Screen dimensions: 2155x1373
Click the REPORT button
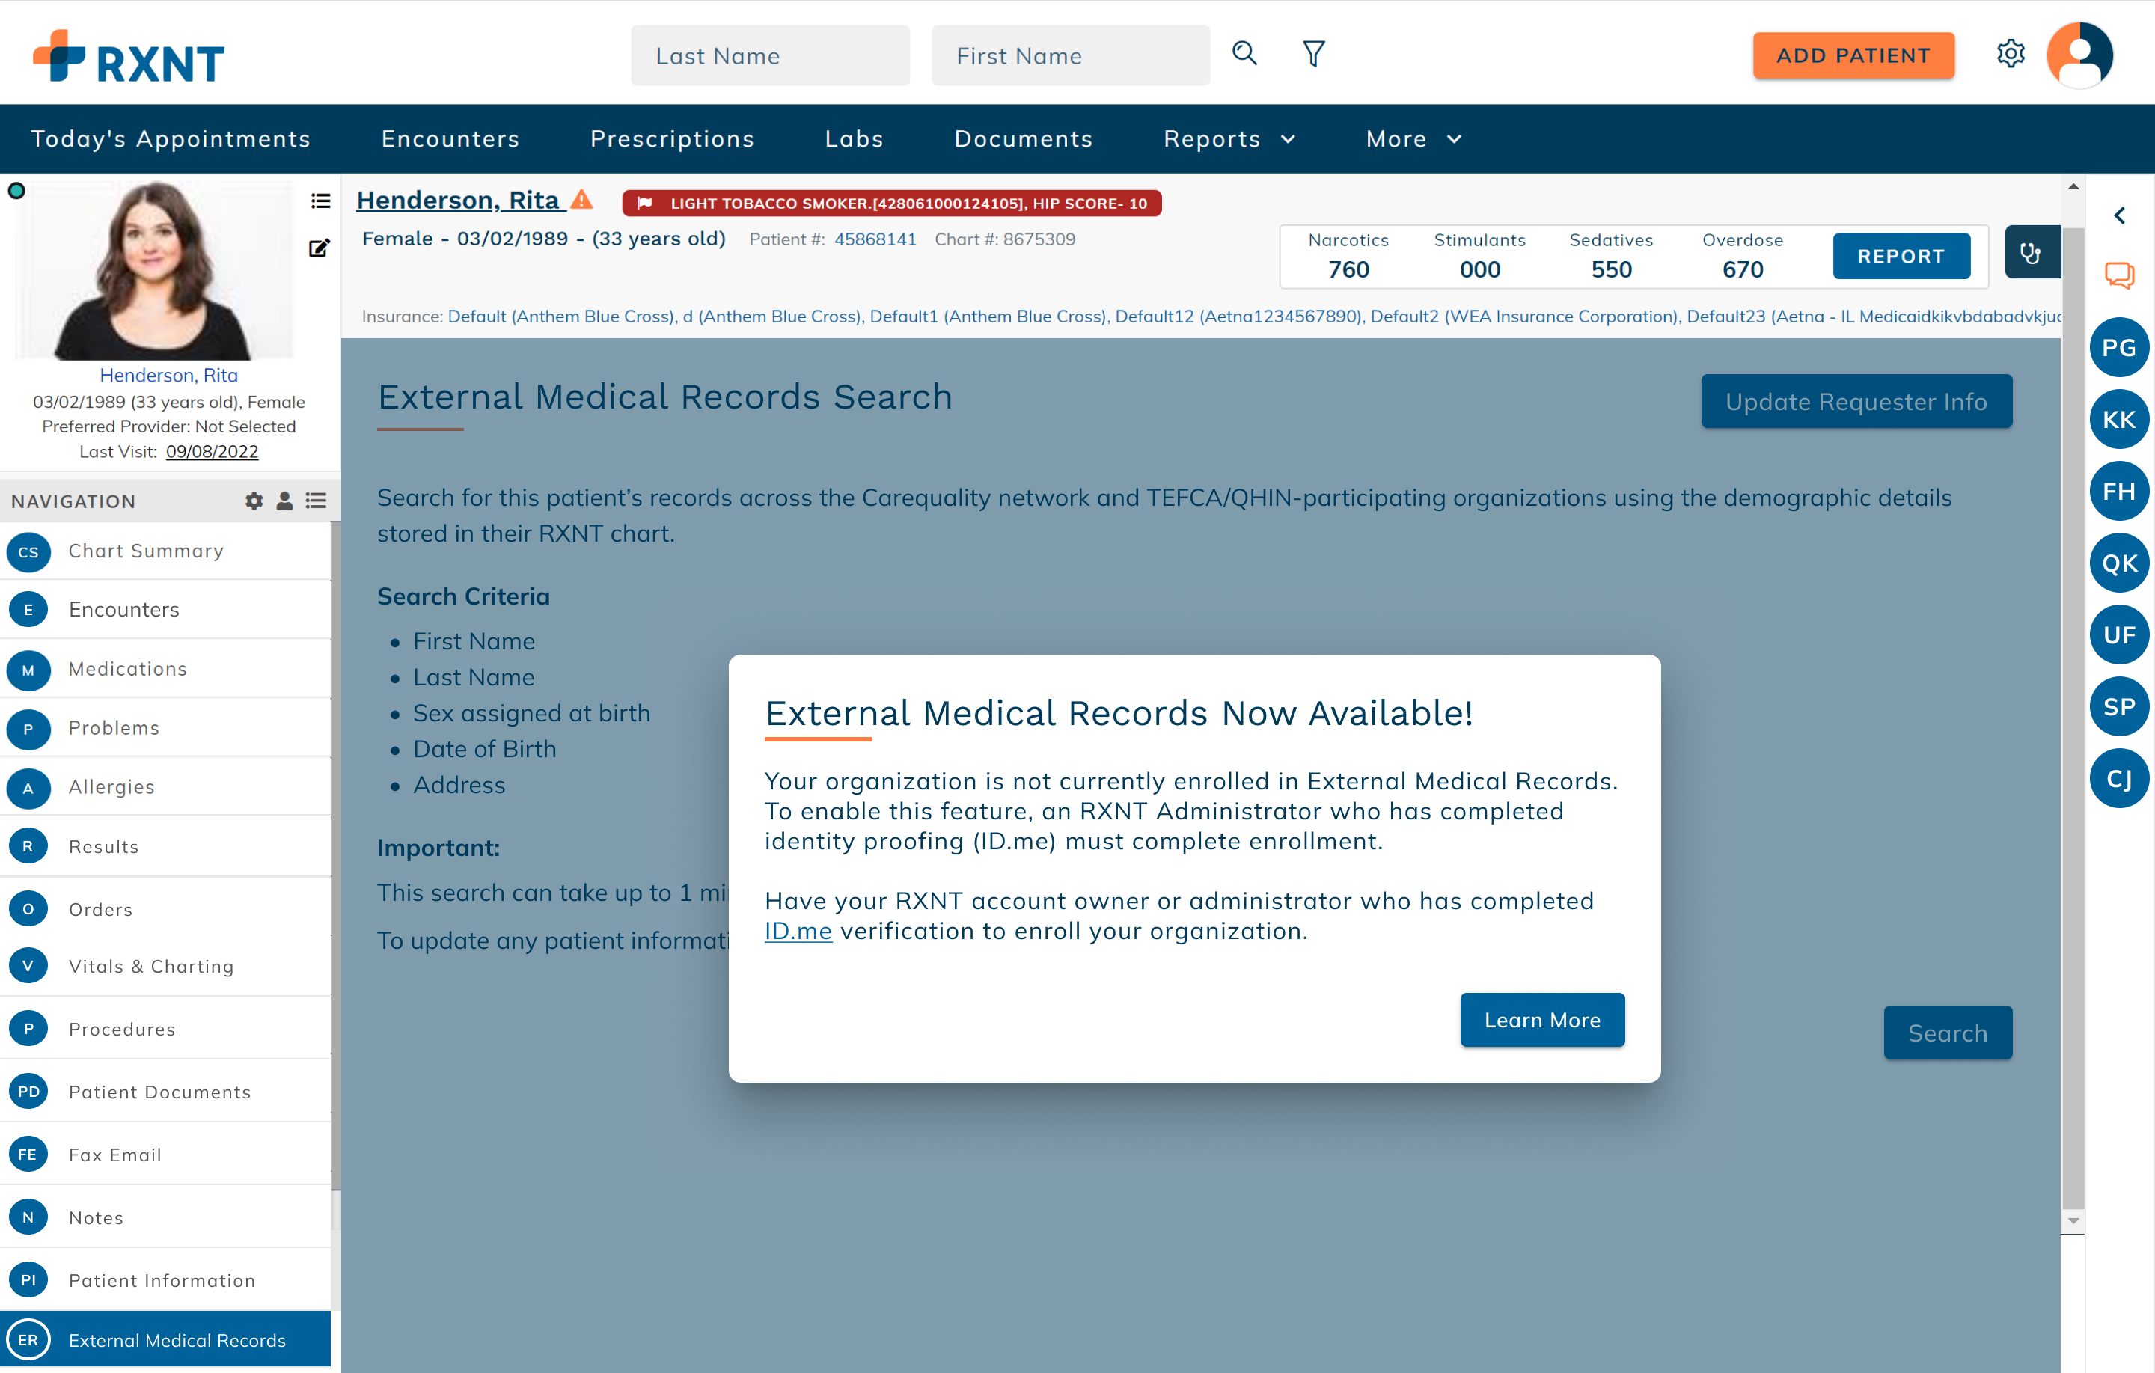tap(1901, 257)
